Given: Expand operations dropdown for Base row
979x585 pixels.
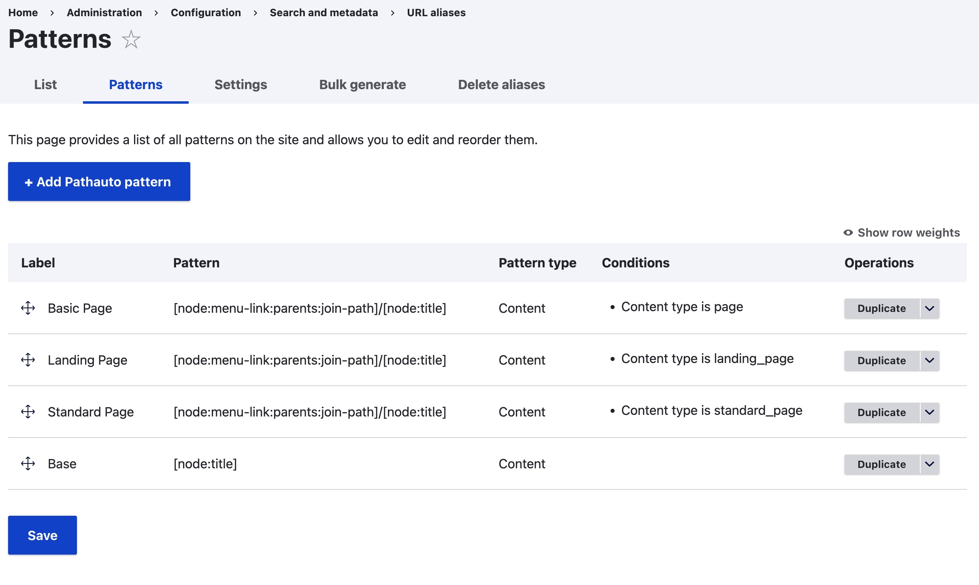Looking at the screenshot, I should click(x=930, y=464).
